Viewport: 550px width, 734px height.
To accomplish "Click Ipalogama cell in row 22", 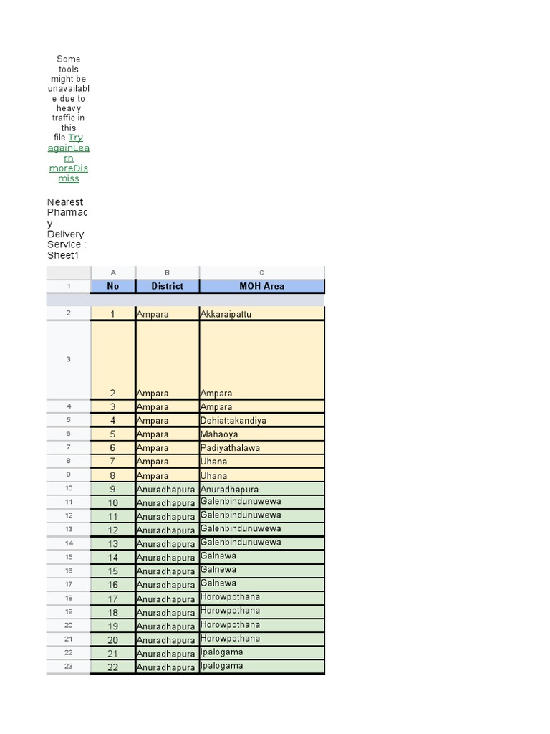I will pyautogui.click(x=262, y=653).
